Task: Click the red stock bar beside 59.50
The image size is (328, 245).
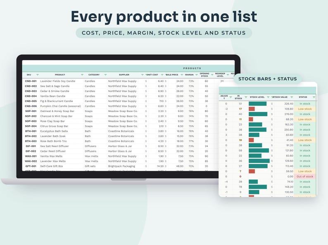Action: pyautogui.click(x=252, y=171)
